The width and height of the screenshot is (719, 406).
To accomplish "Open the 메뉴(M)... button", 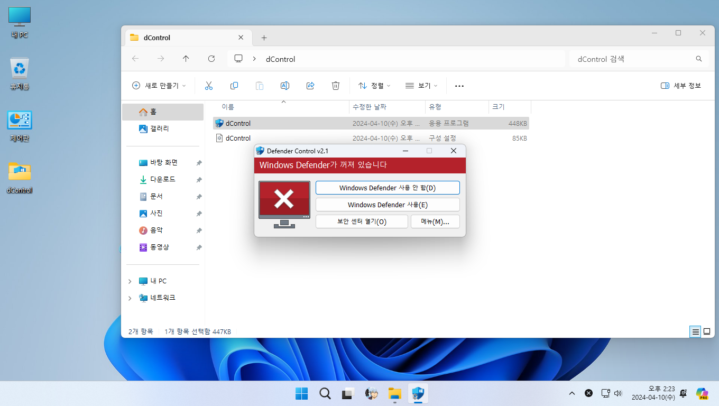I will click(435, 222).
